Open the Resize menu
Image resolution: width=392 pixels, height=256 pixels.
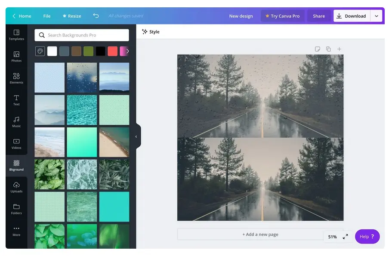(x=71, y=16)
